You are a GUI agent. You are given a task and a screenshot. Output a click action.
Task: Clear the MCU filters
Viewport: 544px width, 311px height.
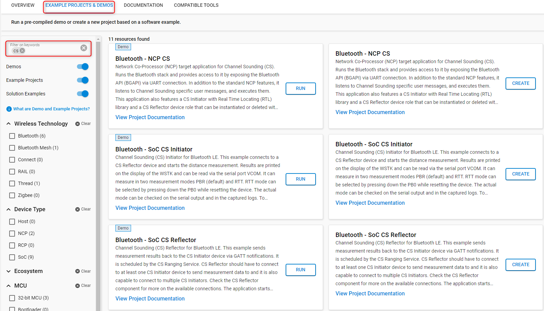tap(83, 286)
